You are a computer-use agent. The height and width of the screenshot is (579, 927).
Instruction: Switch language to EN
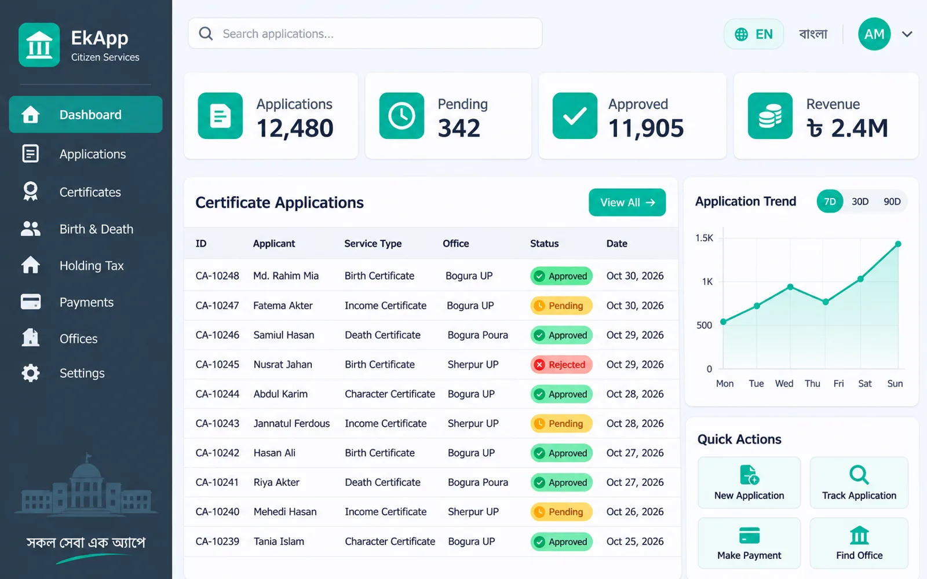click(754, 34)
